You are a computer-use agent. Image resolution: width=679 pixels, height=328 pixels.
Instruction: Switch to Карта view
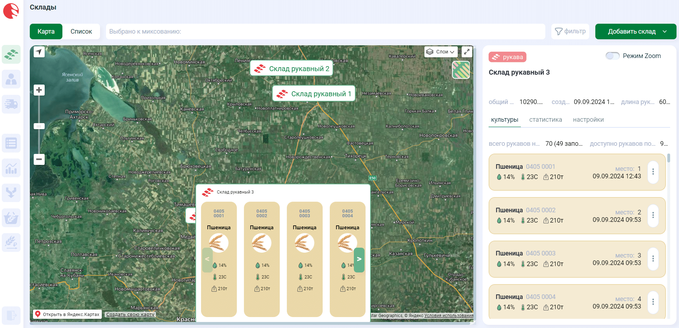coord(46,31)
